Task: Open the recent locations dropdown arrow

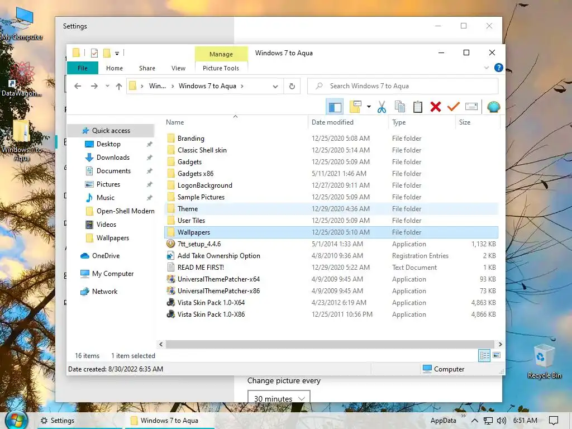Action: click(107, 86)
